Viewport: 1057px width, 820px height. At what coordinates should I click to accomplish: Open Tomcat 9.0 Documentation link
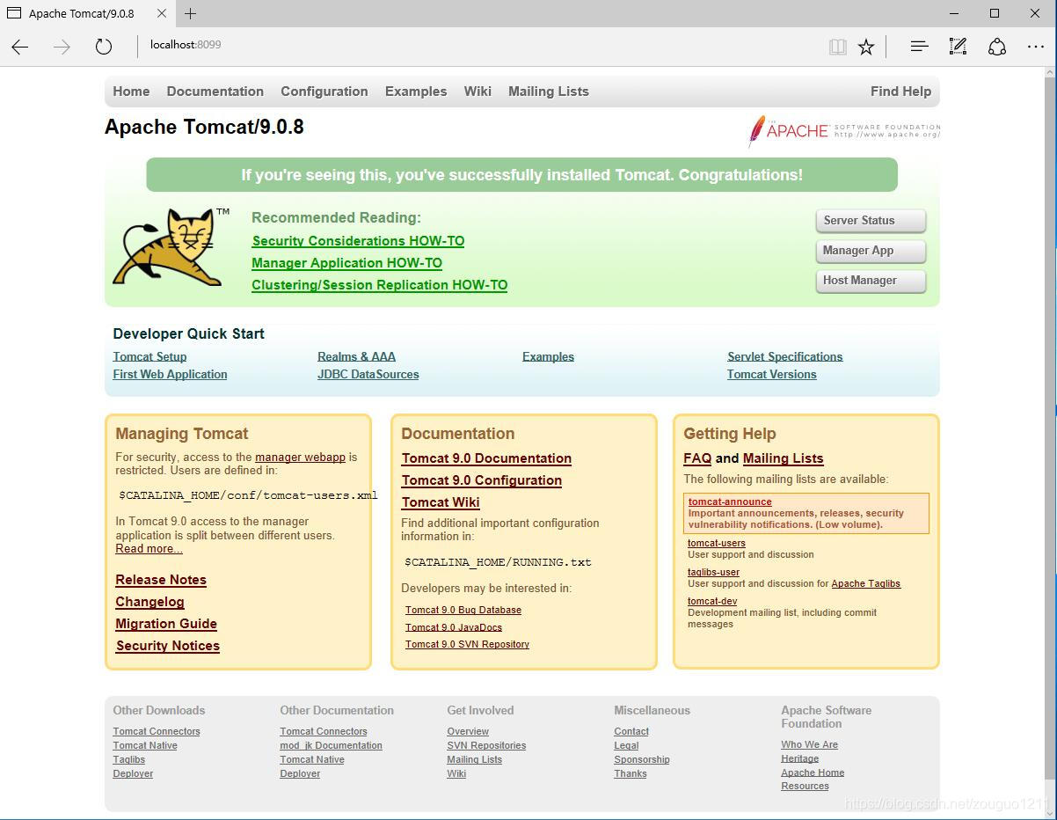[x=486, y=458]
